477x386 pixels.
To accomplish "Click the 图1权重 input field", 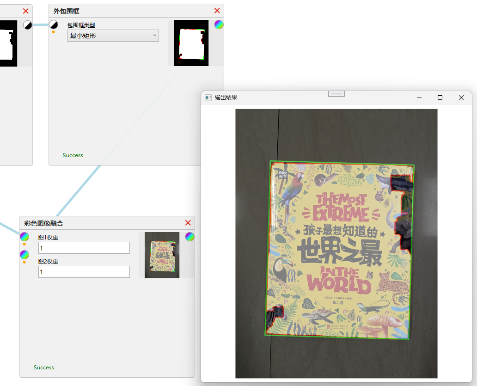I will tap(84, 248).
